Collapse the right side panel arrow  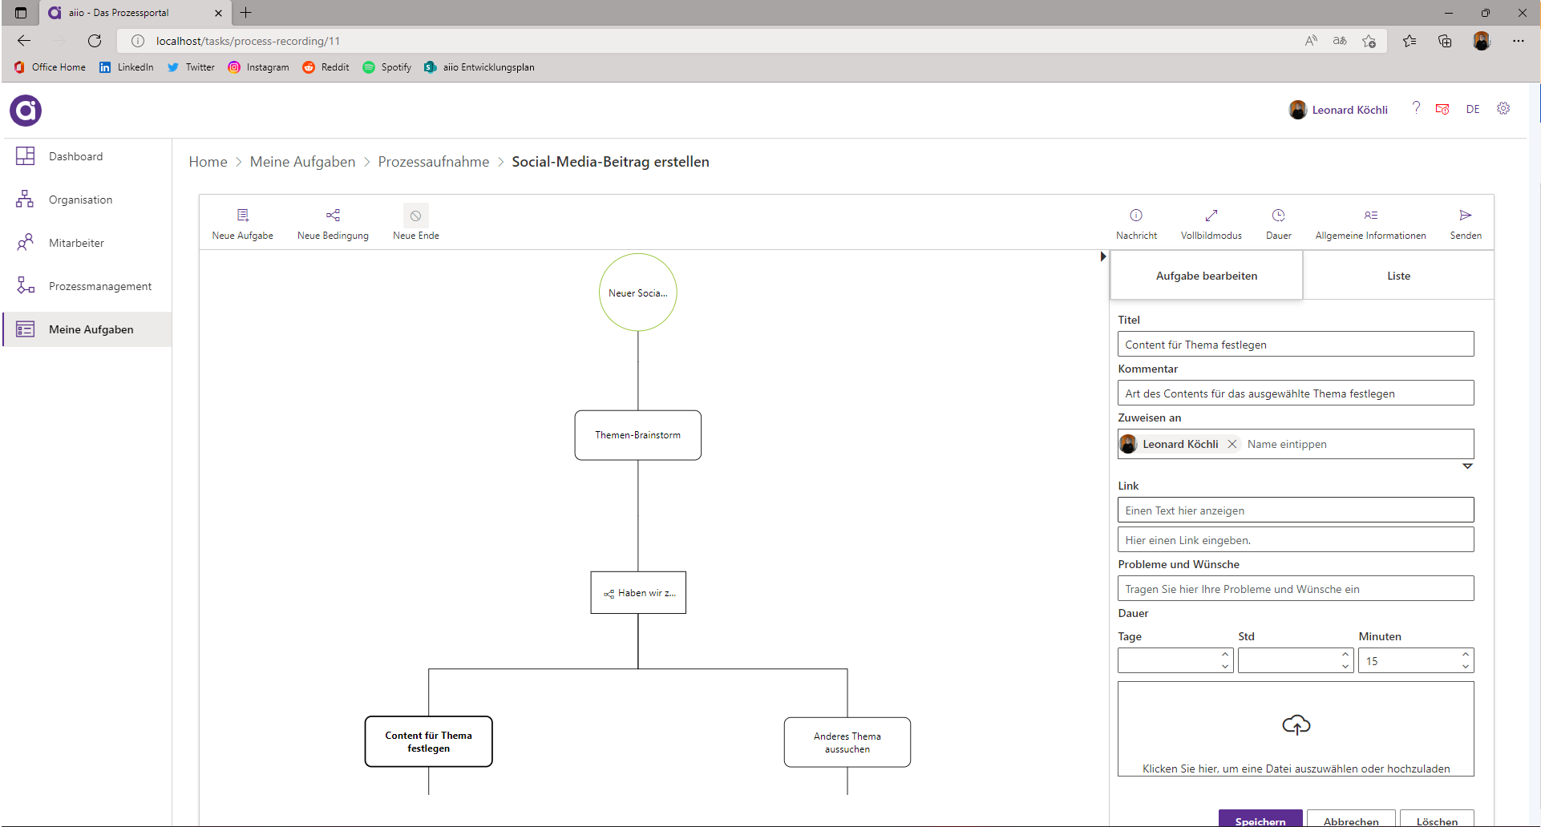[1103, 256]
